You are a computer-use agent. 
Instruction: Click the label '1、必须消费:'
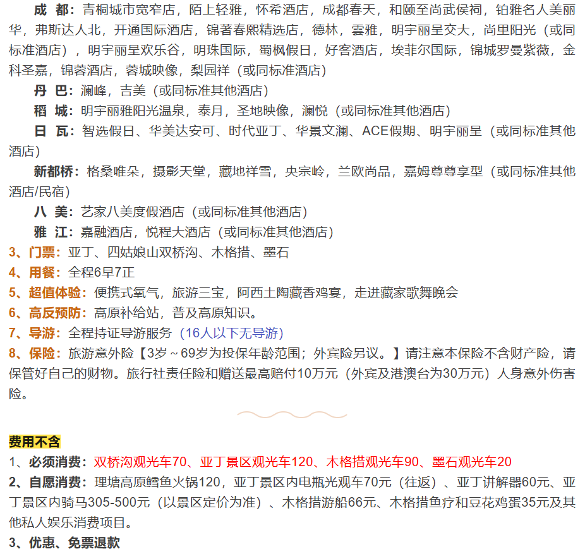tap(48, 462)
